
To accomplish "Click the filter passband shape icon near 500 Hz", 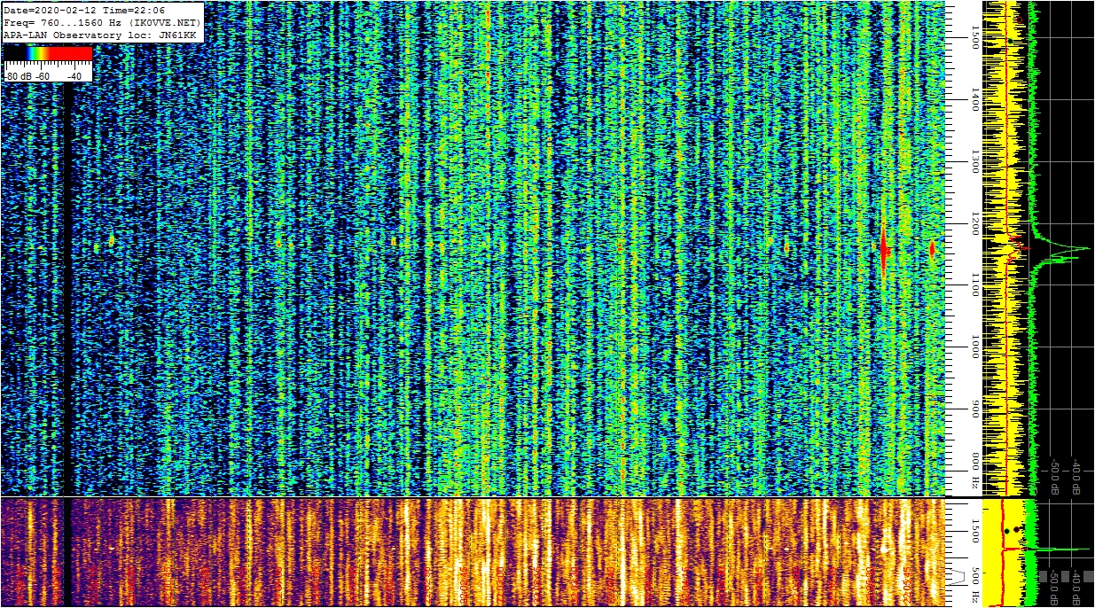I will coord(958,577).
